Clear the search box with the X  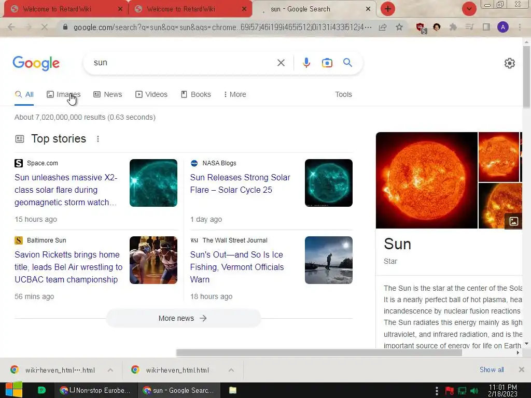point(281,63)
